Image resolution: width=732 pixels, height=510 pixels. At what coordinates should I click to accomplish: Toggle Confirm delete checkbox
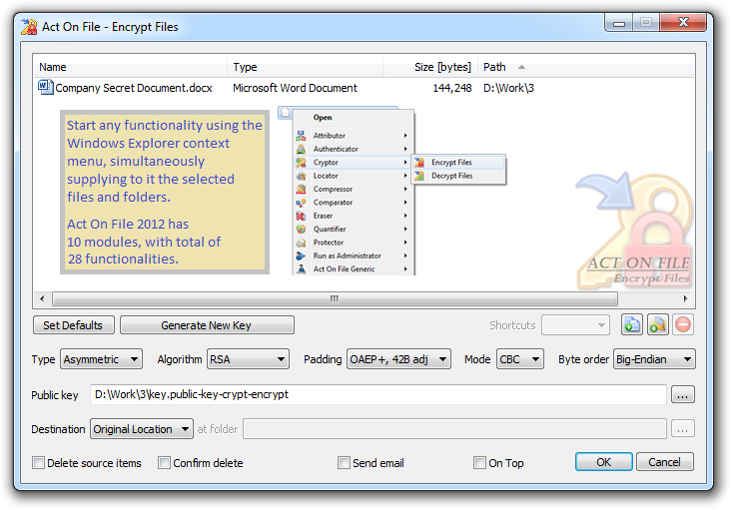coord(164,463)
